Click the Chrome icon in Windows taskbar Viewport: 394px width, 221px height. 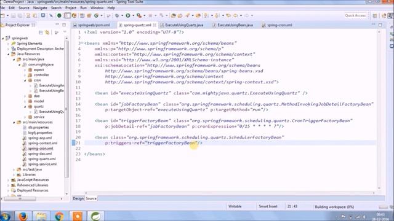[x=59, y=216]
